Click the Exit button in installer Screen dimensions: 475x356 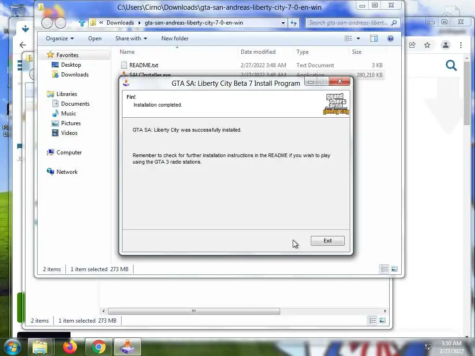tap(327, 241)
